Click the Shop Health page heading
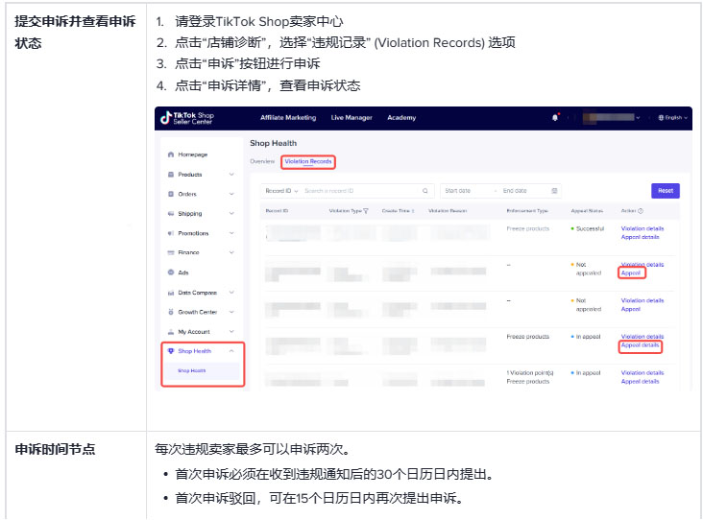 coord(273,143)
